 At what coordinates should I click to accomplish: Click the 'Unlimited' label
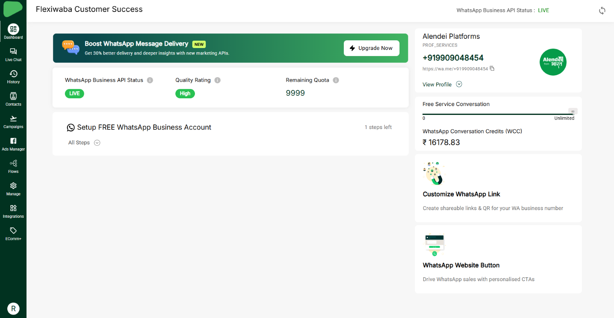click(564, 118)
